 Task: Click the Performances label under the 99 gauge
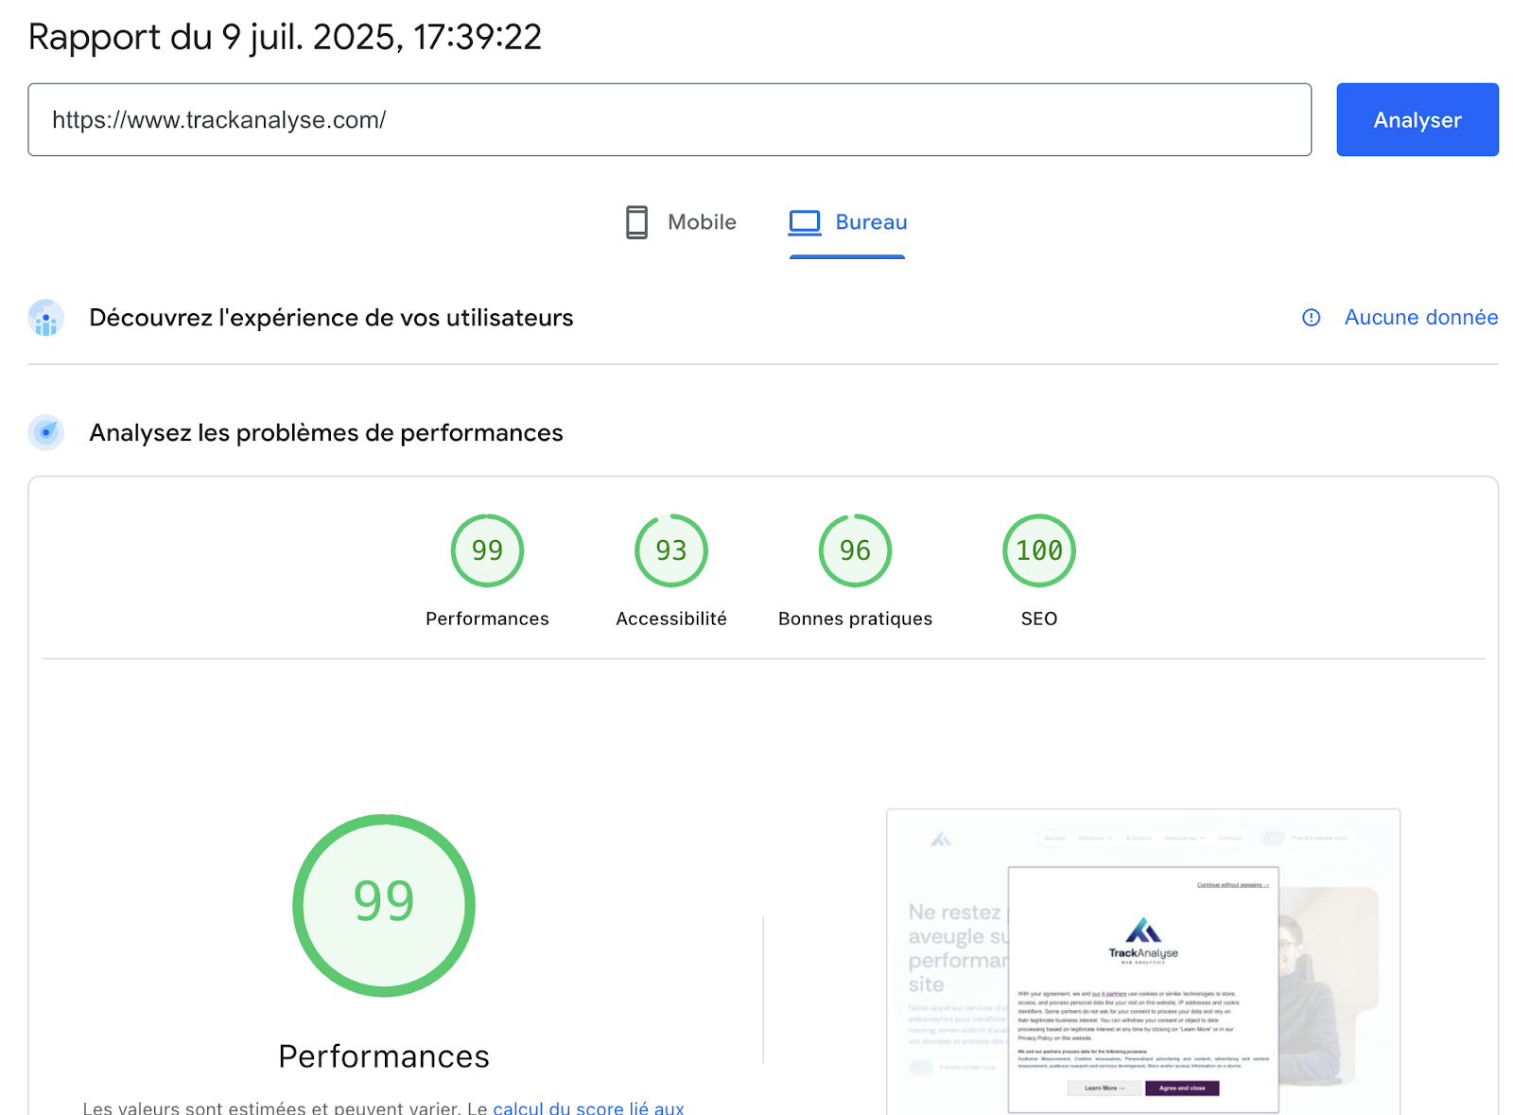[487, 618]
